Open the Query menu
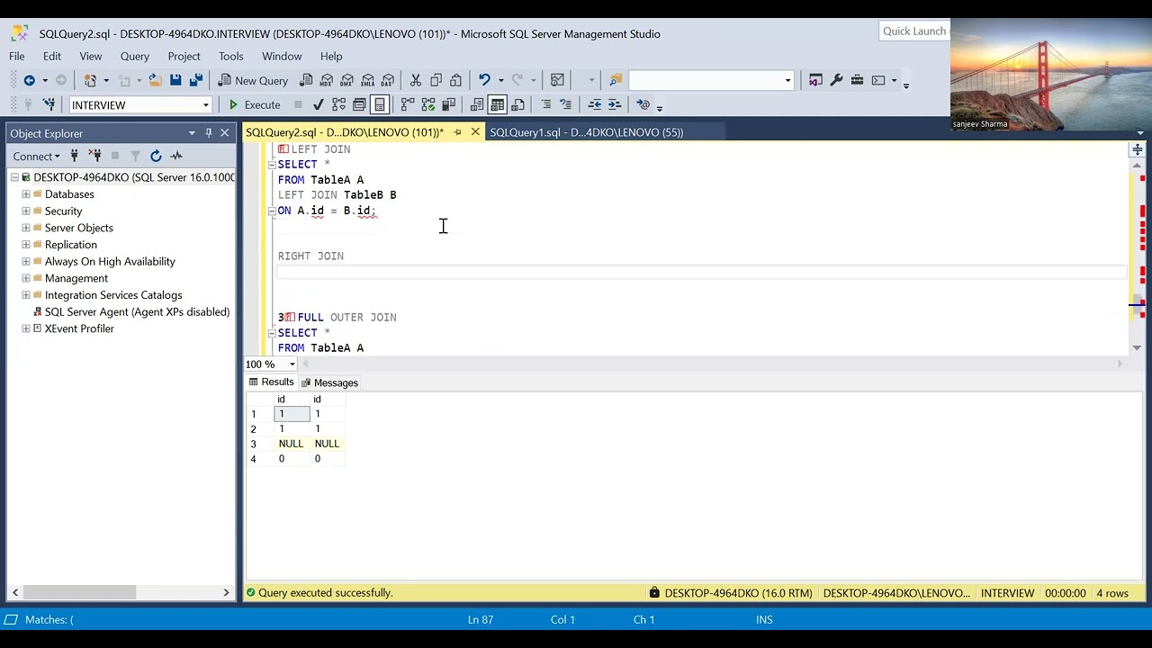1152x648 pixels. tap(135, 56)
